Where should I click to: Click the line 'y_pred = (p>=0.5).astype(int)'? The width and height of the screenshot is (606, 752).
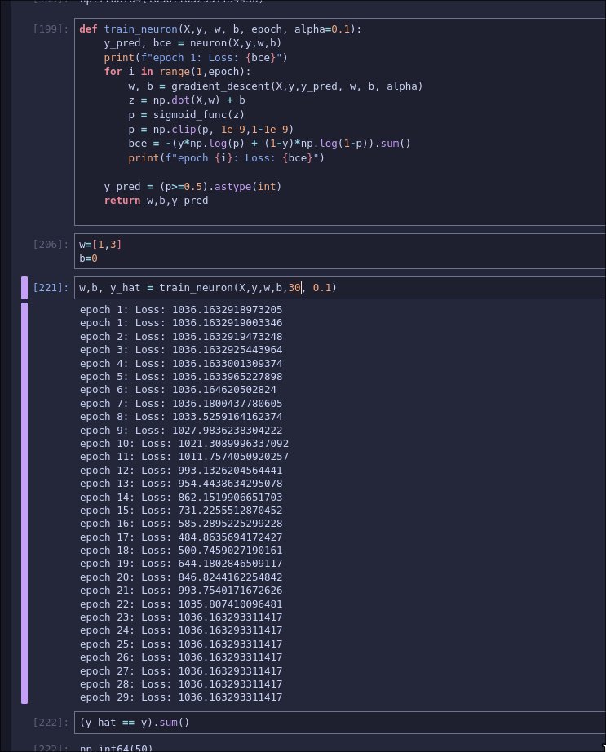coord(192,187)
